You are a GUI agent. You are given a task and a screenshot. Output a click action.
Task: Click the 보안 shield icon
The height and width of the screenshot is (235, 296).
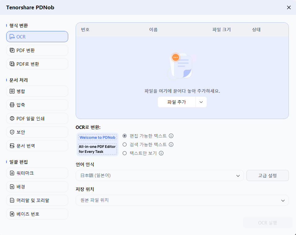tap(12, 132)
